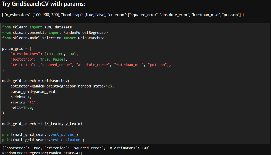Click the "bootstrap" key in the code cell
This screenshot has height=155, width=271.
(x=22, y=59)
